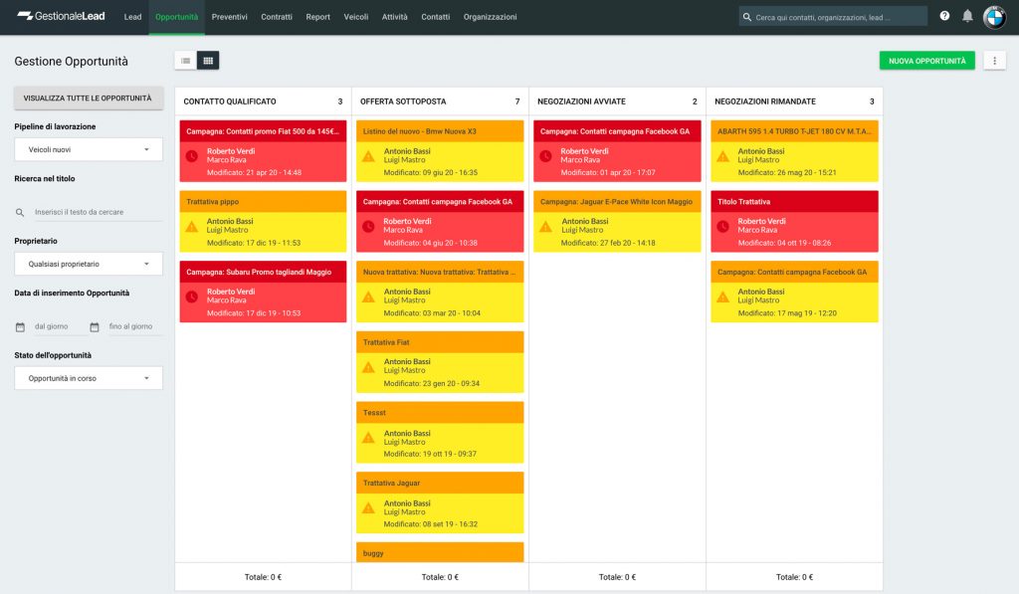Open the three-dot more options menu

click(x=994, y=61)
